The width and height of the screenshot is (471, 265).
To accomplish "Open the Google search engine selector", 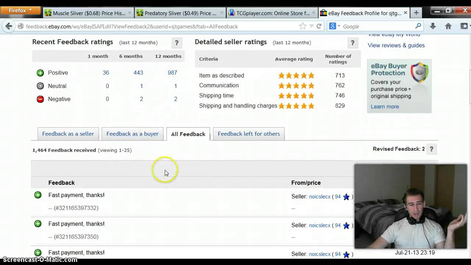I will click(334, 26).
